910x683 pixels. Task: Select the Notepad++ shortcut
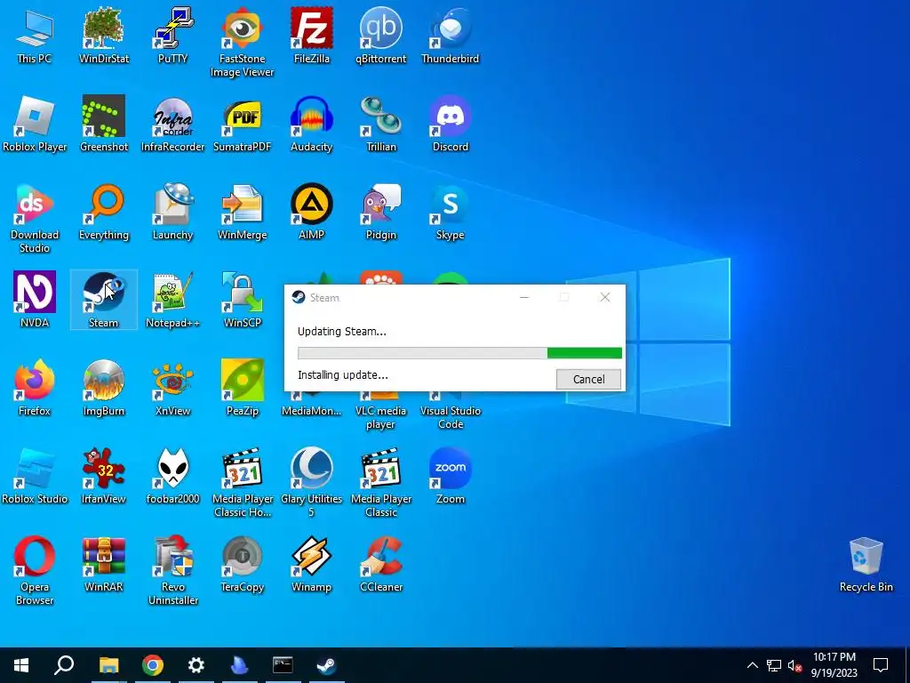point(173,301)
